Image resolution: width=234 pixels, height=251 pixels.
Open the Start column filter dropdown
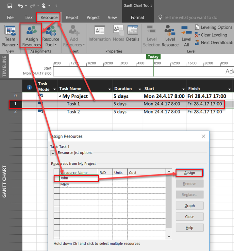183,89
